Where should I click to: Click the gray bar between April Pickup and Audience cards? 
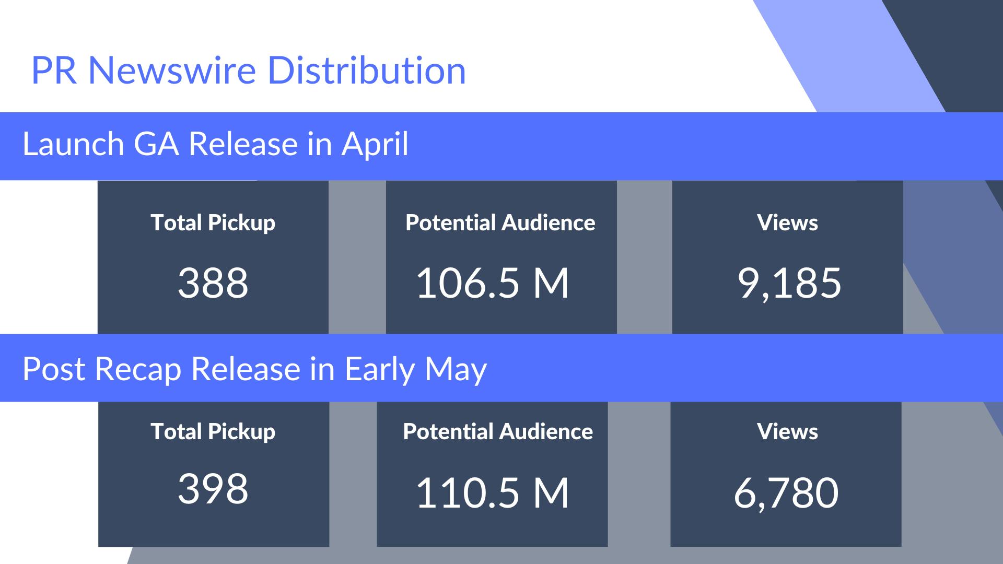(x=357, y=257)
